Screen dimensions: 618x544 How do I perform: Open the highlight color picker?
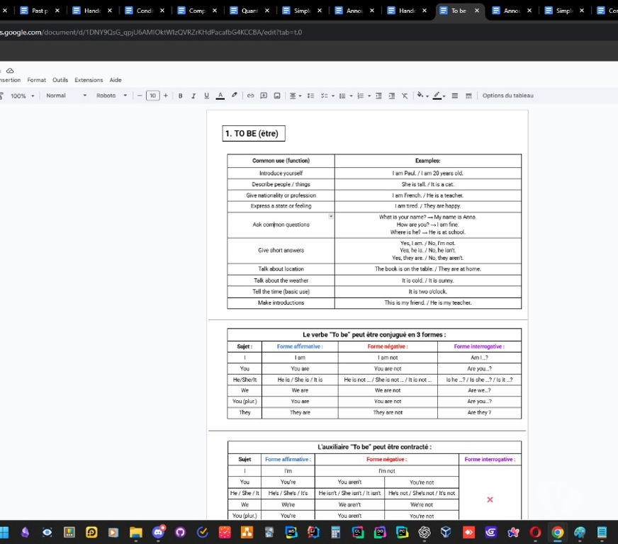[234, 96]
